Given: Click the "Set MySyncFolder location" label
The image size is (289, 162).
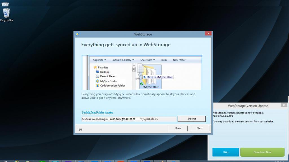Looking at the screenshot, I should 97,112.
